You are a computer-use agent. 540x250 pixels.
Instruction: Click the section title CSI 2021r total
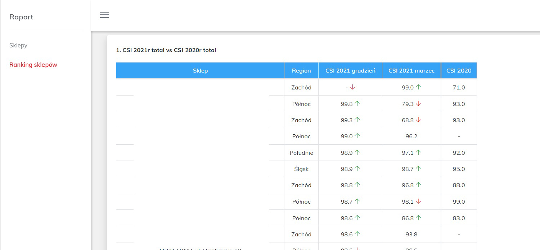[x=166, y=50]
